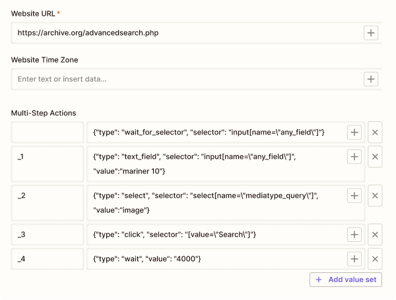Edit the _1 key name field
Screen dimensions: 396x300
pos(48,164)
